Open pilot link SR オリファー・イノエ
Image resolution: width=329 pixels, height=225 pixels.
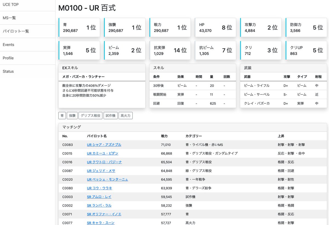tap(104, 214)
